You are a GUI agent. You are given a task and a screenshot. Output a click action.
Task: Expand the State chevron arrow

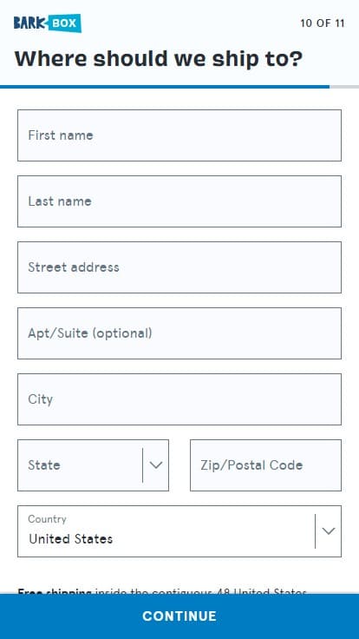coord(156,465)
